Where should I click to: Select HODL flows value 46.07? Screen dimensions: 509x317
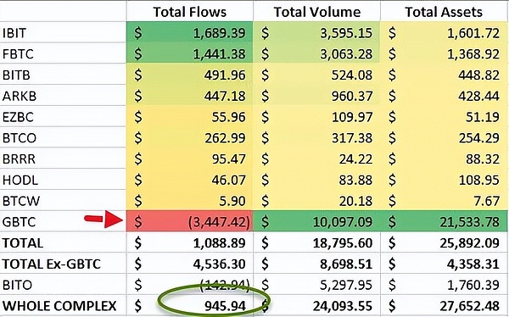228,180
